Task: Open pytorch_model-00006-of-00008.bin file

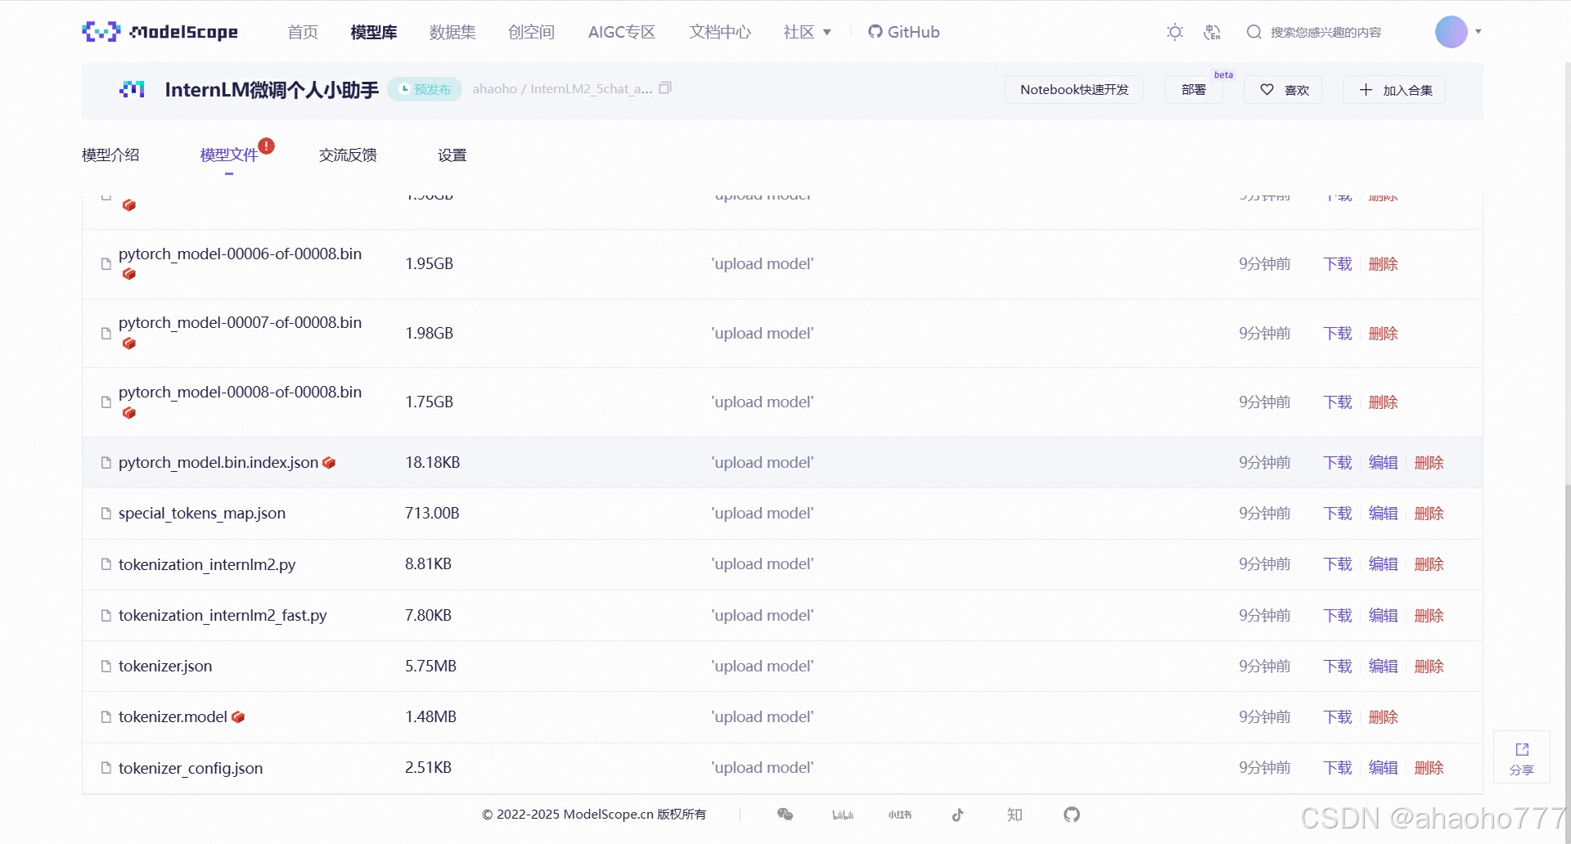Action: (x=240, y=254)
